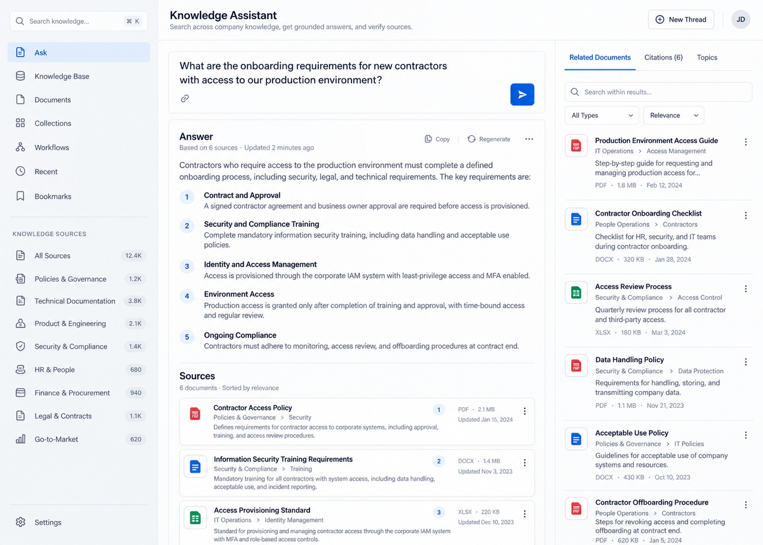Select the Related Documents tab
The image size is (763, 545).
600,57
